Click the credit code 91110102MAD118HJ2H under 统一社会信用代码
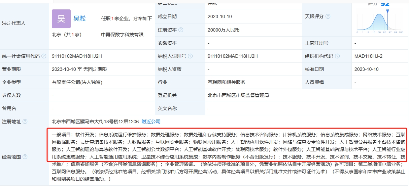Image resolution: width=409 pixels, height=189 pixels. (x=77, y=56)
